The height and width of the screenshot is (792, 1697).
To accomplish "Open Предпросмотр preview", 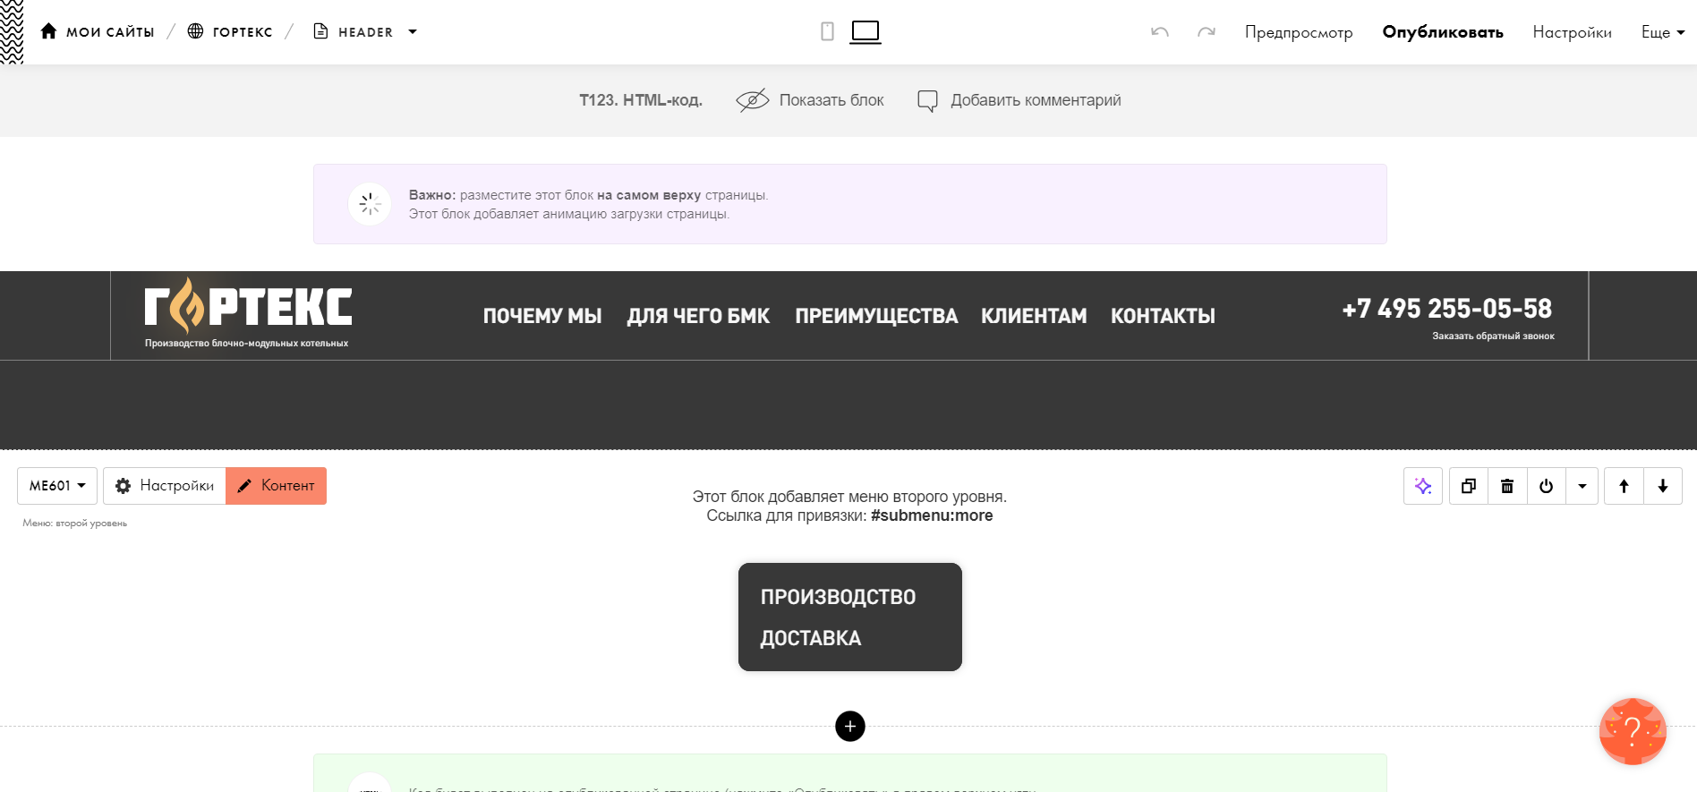I will click(1299, 32).
